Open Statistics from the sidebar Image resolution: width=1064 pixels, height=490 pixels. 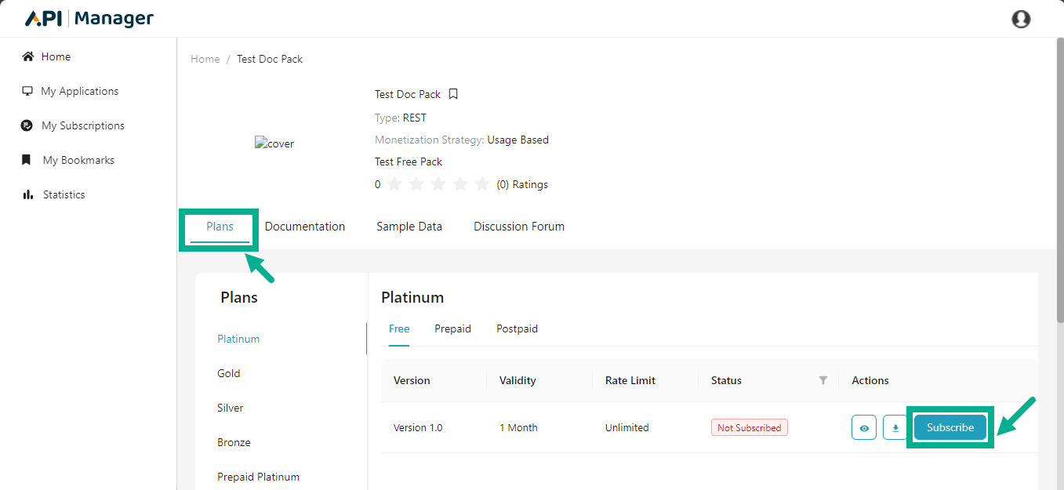64,194
